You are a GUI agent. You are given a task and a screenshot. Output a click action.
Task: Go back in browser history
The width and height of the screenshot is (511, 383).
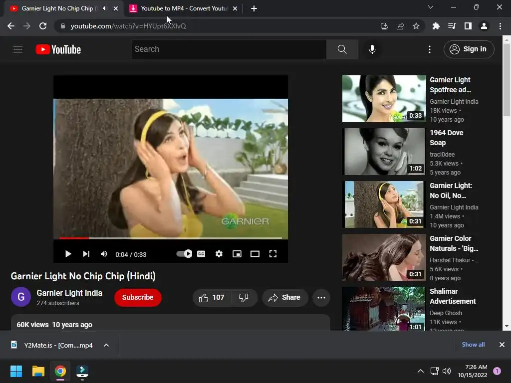(x=11, y=26)
